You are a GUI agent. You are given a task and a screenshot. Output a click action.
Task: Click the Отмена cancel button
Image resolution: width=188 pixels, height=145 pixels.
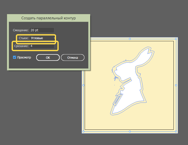73,57
